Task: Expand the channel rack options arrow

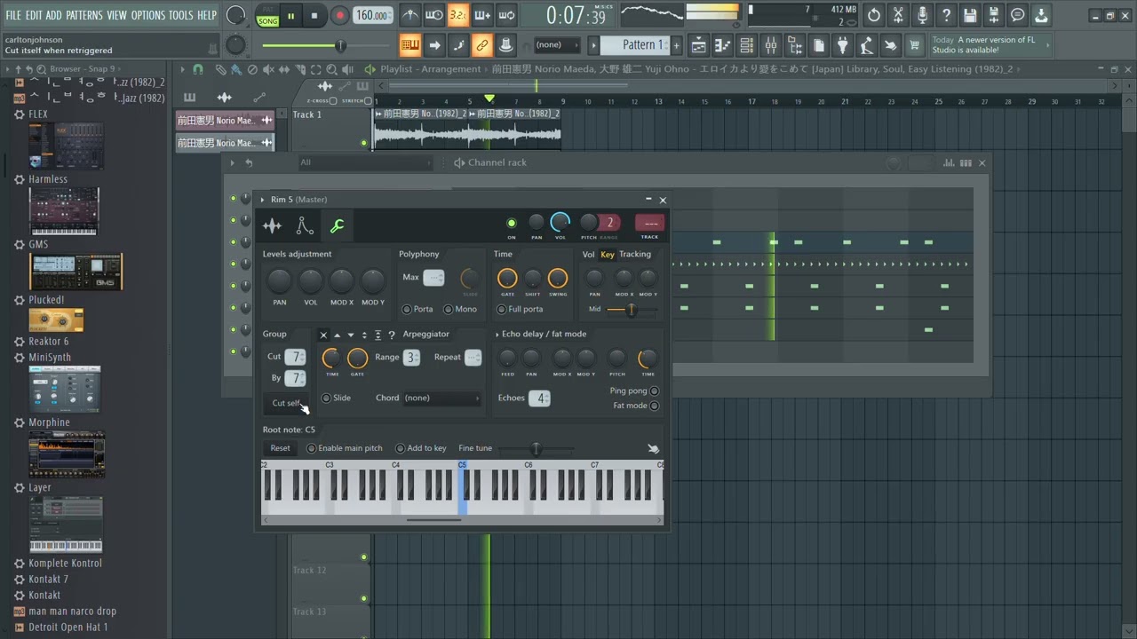Action: pos(233,162)
